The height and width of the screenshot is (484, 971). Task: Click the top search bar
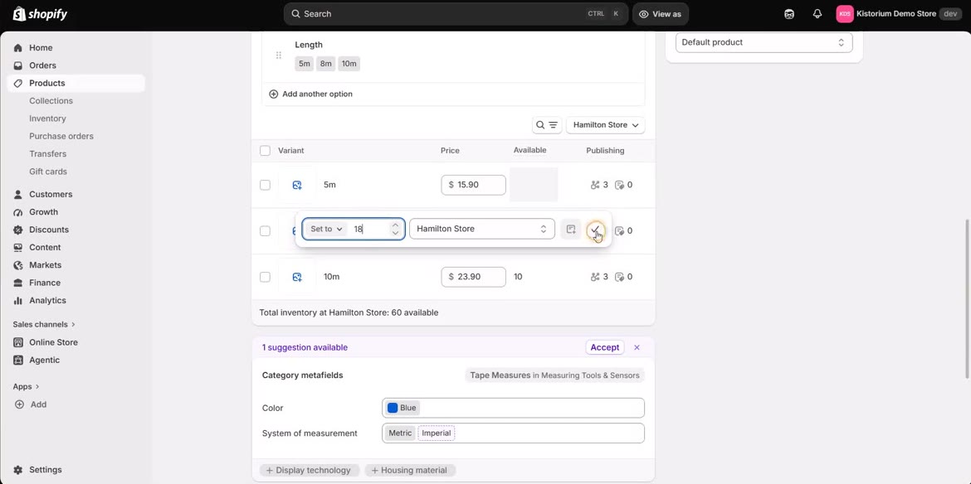tap(456, 13)
